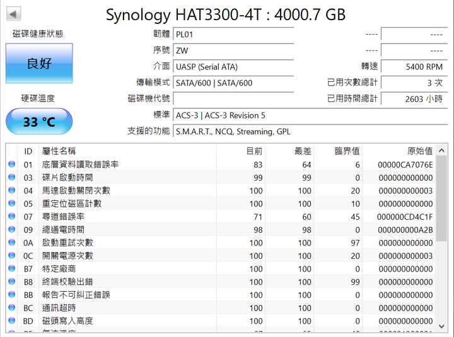Select the 磁頭寫入高度 attribute row
The height and width of the screenshot is (337, 454).
tap(221, 321)
